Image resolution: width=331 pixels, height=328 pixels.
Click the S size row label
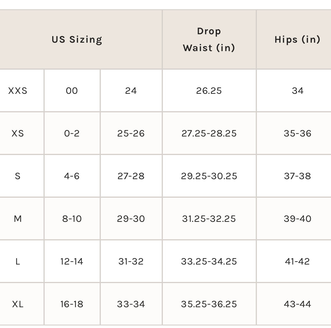click(18, 176)
